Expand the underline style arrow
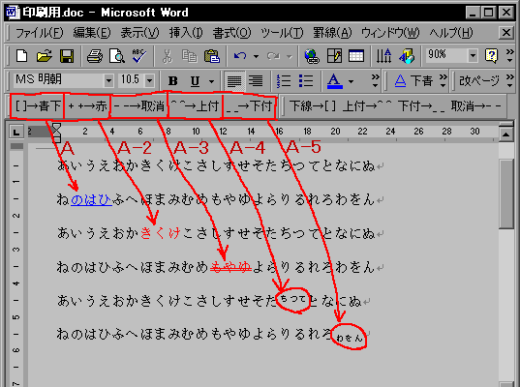Viewport: 520px width, 387px height. point(211,81)
